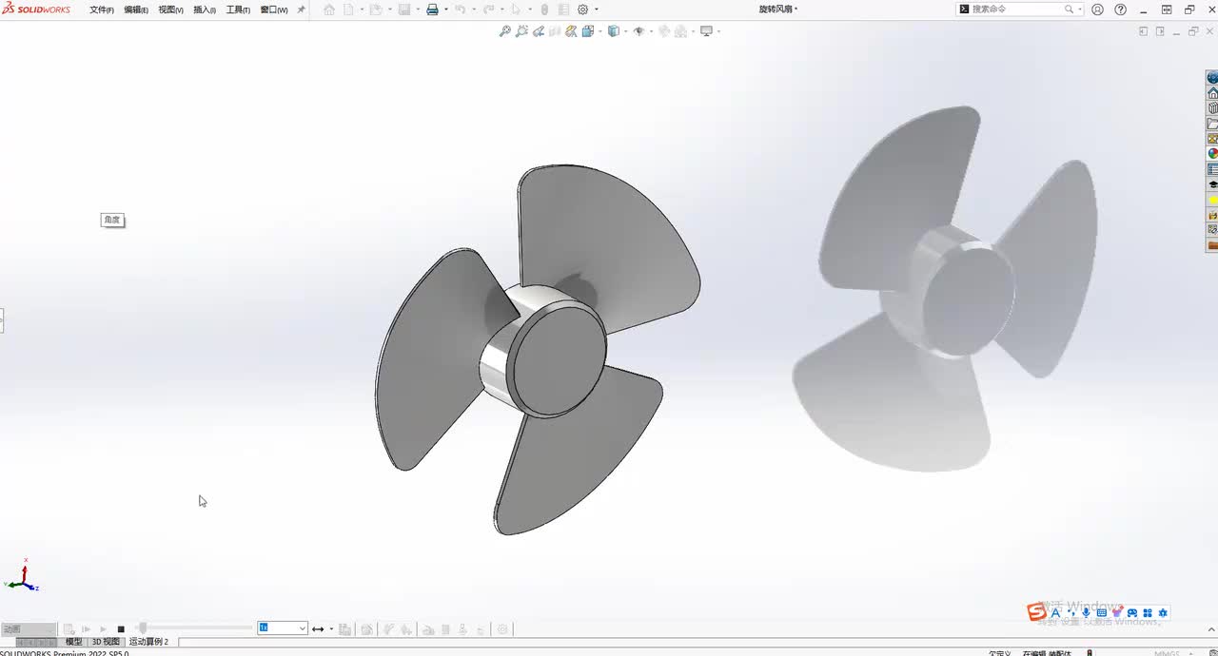
Task: Open the 插入 menu
Action: click(x=205, y=10)
